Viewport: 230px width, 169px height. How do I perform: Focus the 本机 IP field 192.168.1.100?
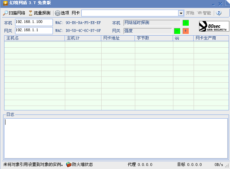[x=34, y=22]
